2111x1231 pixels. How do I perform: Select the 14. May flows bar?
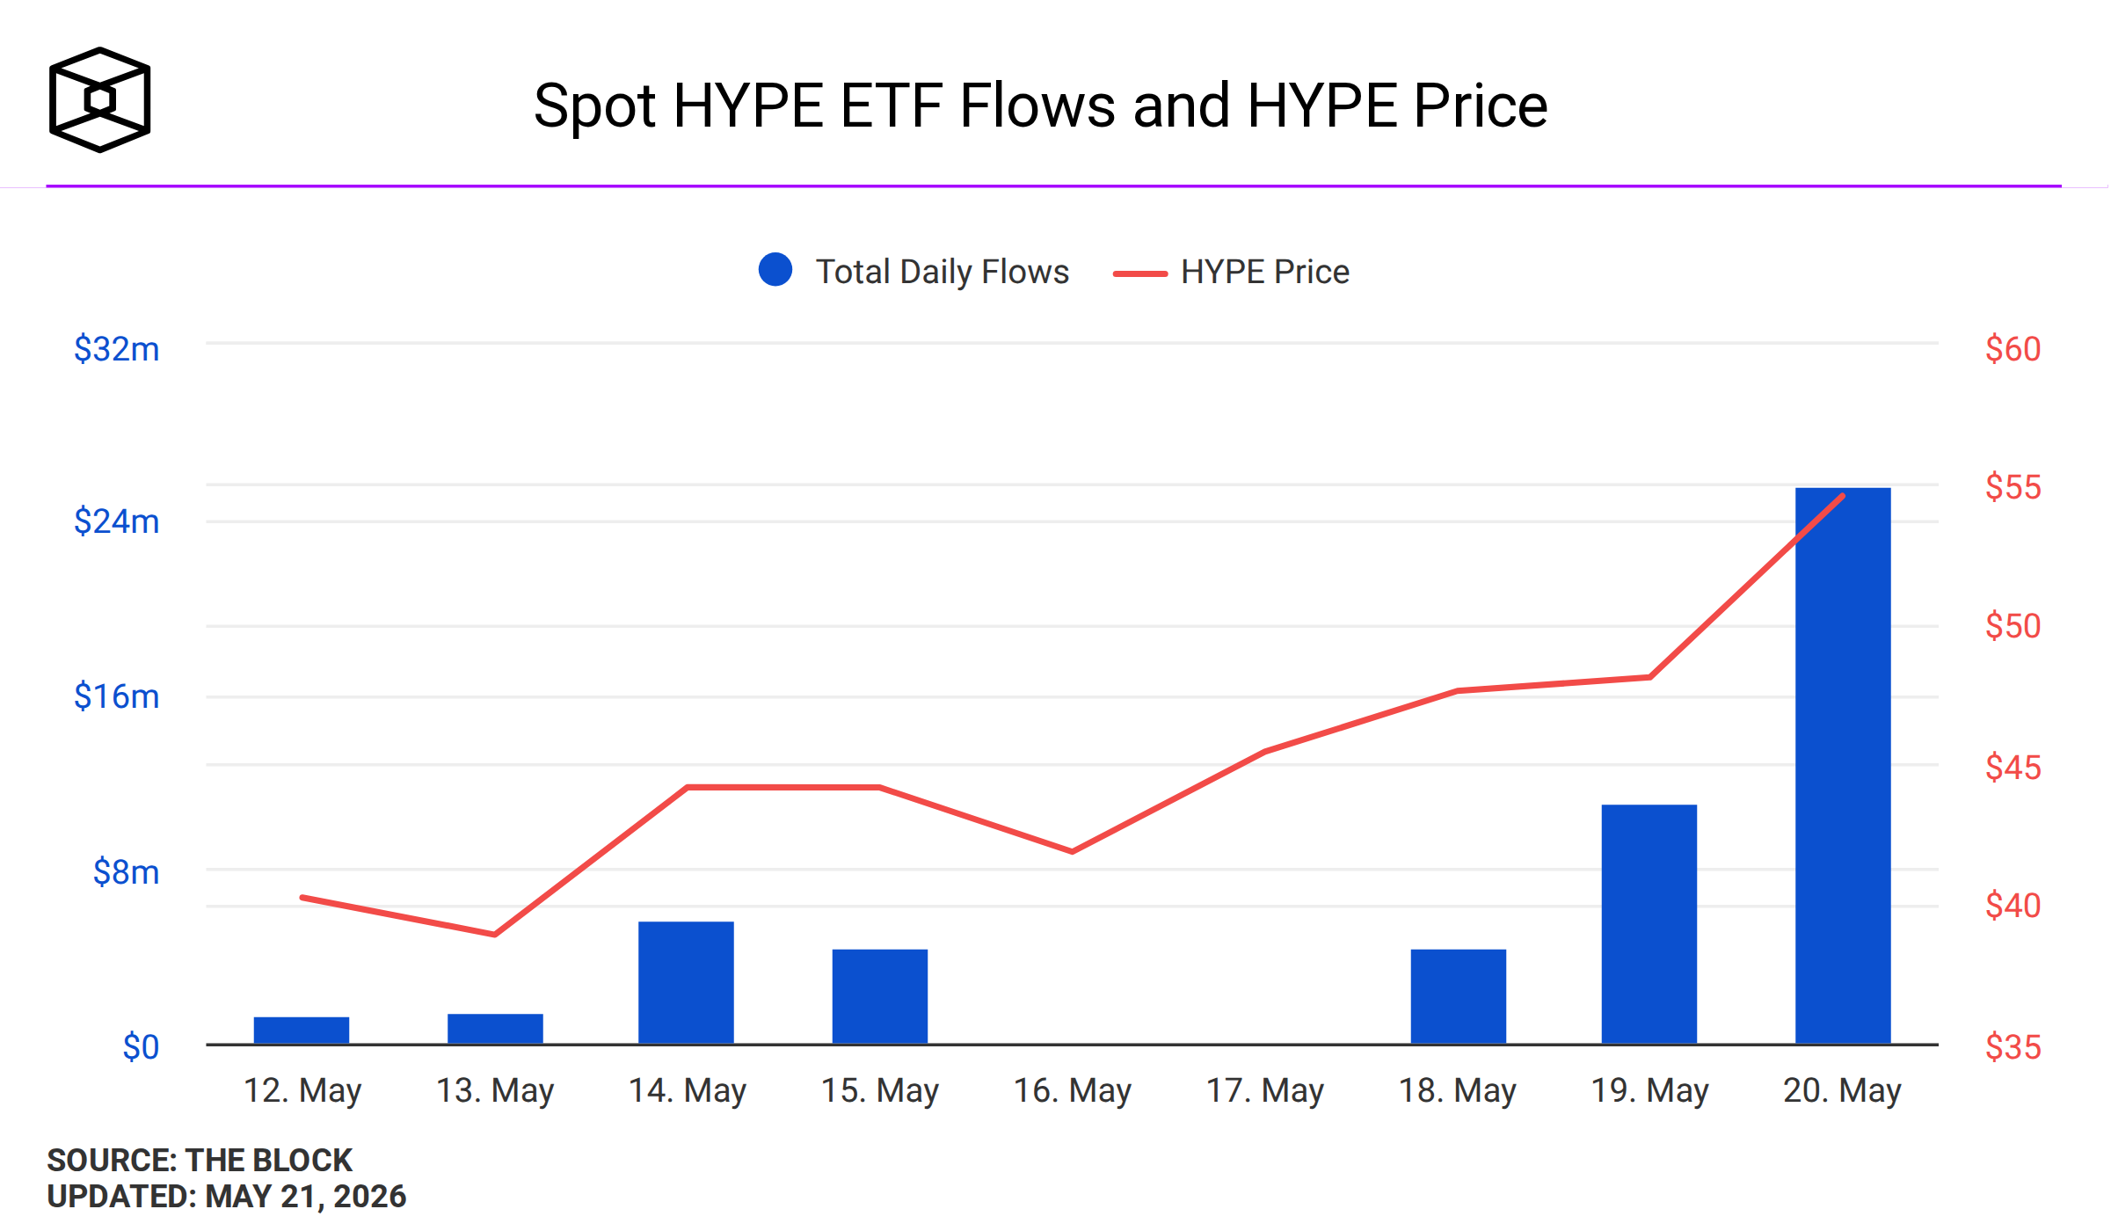coord(686,983)
